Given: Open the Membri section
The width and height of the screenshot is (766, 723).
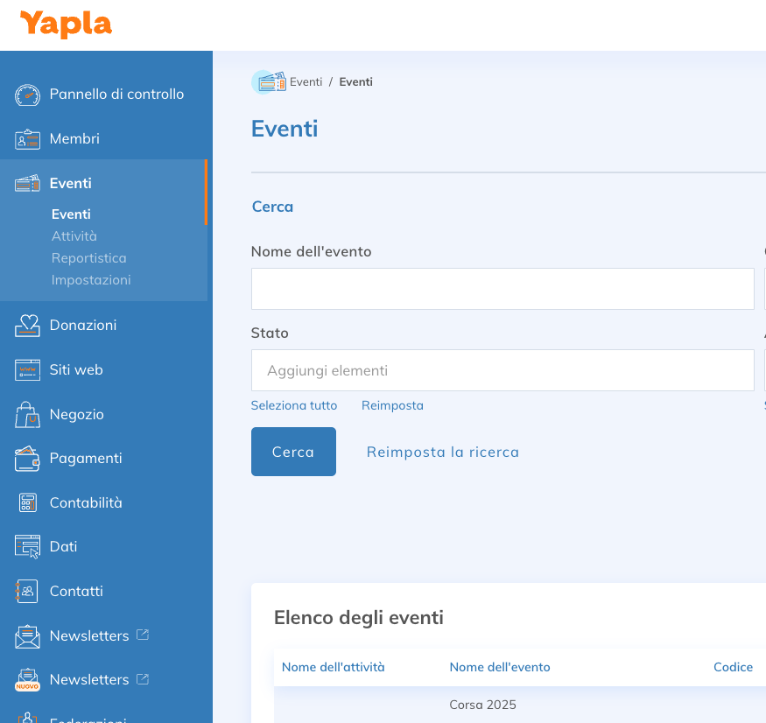Looking at the screenshot, I should point(74,139).
